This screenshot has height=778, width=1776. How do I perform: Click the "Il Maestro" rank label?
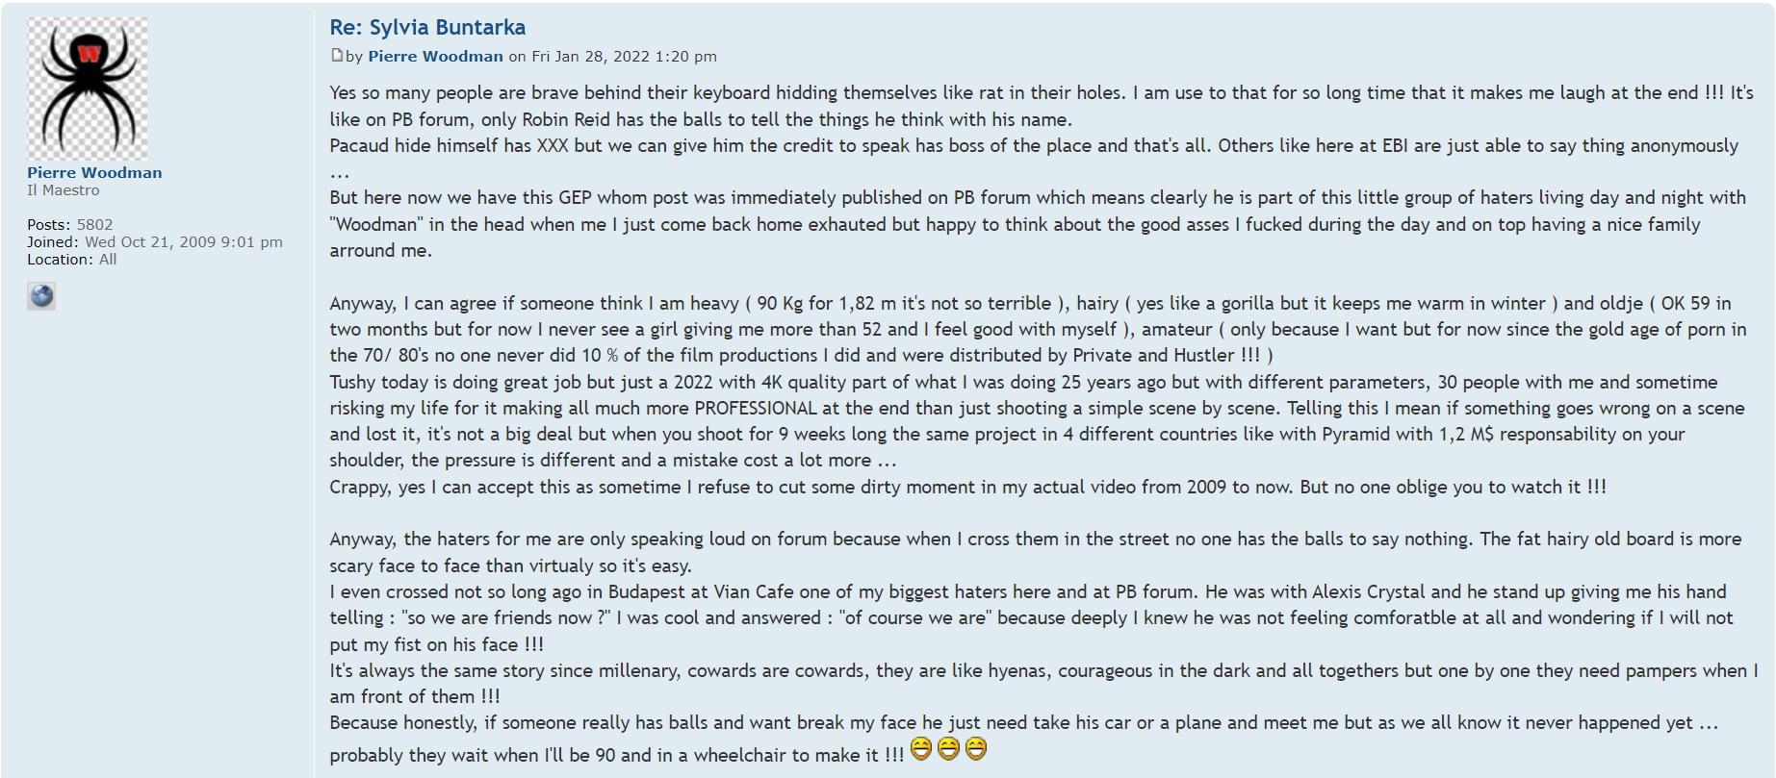[x=63, y=190]
